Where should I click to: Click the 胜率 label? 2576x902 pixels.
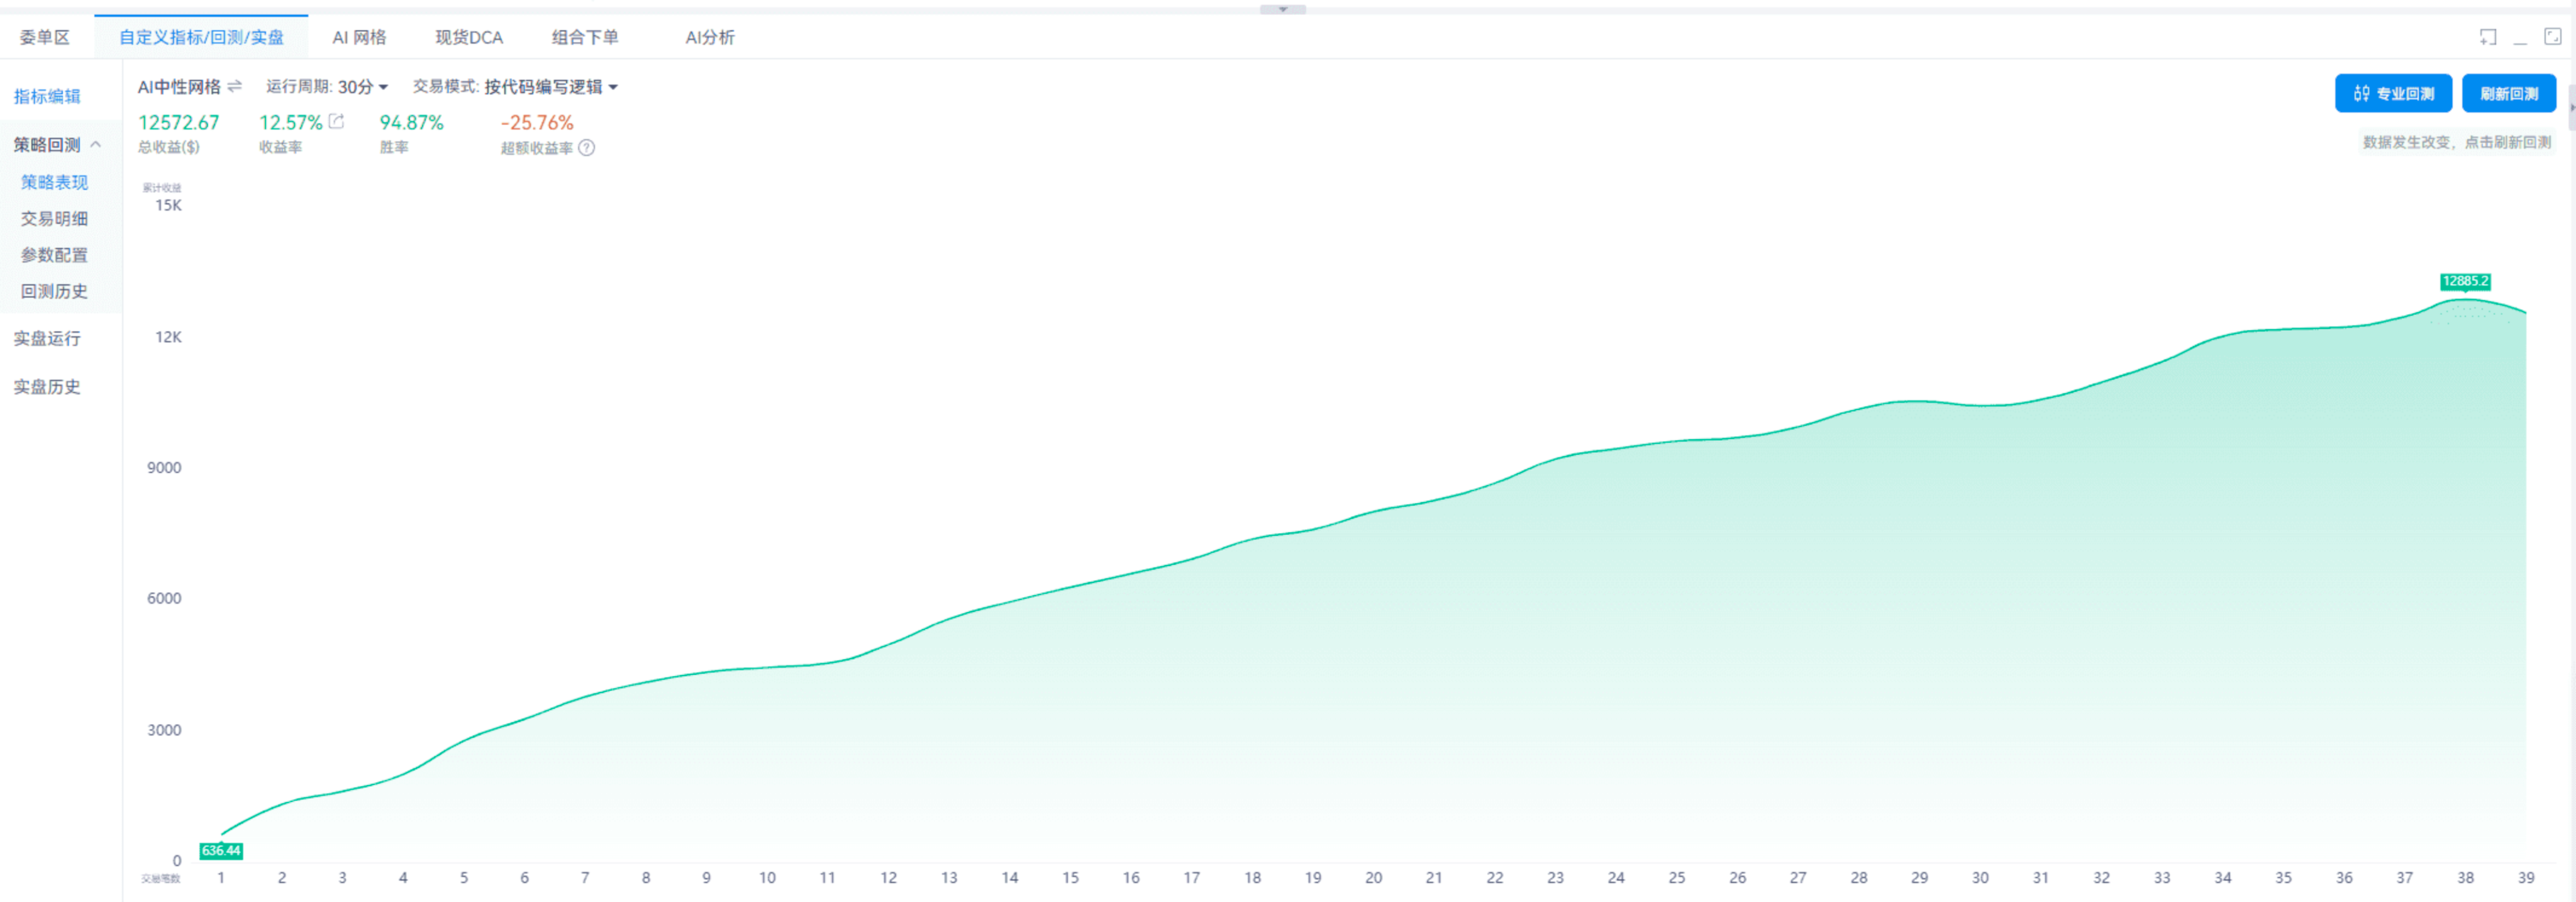394,147
